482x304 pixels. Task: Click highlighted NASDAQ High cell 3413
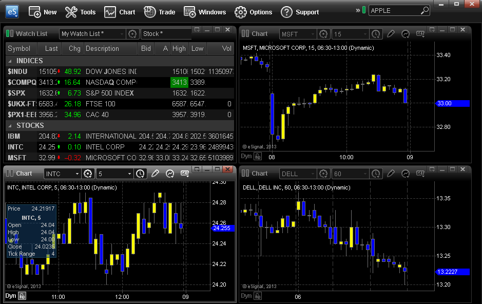point(179,82)
